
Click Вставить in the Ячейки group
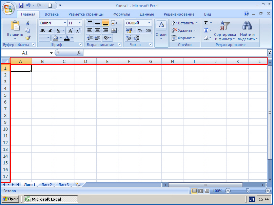point(184,23)
